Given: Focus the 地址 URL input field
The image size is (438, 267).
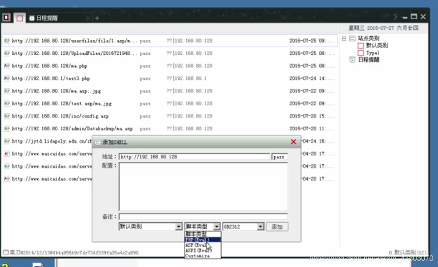Looking at the screenshot, I should coord(194,157).
